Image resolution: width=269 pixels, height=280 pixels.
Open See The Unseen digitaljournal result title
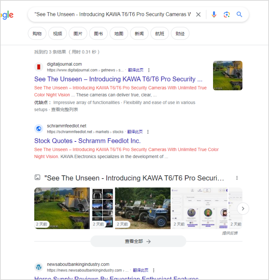tap(118, 79)
